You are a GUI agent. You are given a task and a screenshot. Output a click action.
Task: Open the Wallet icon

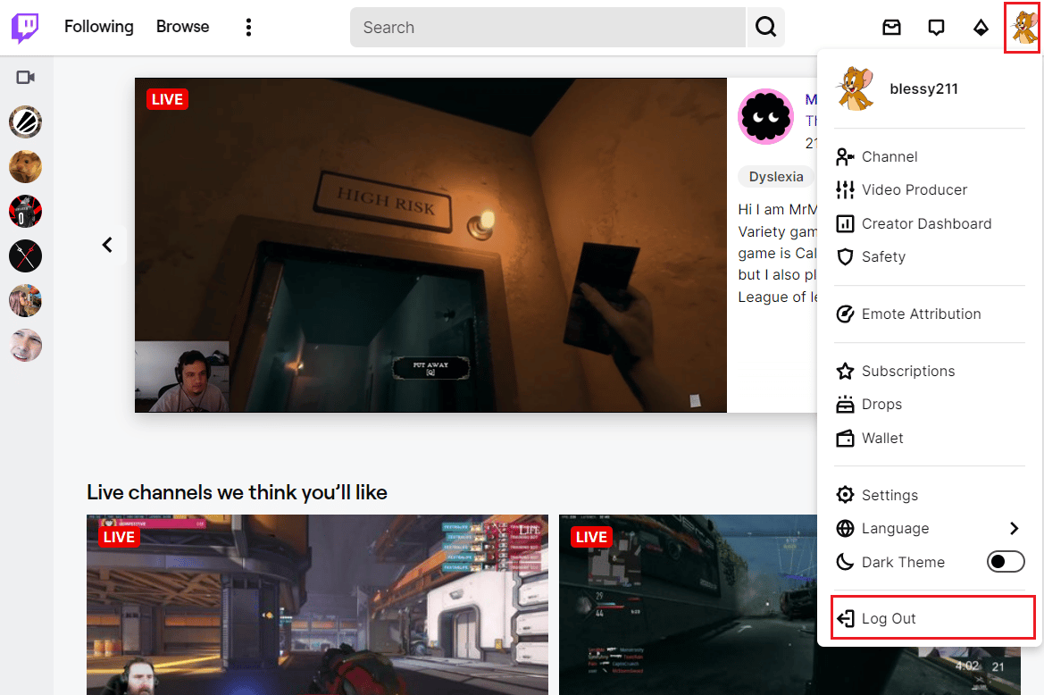844,438
